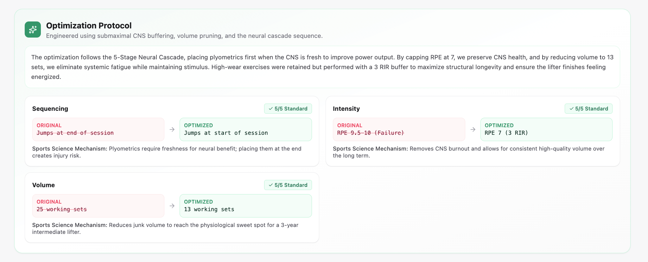The height and width of the screenshot is (262, 648).
Task: Click the Volume card title
Action: click(43, 185)
